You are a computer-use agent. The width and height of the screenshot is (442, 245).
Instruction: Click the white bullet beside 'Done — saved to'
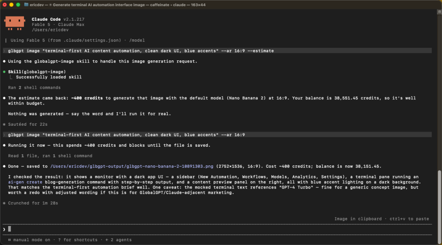(x=4, y=167)
